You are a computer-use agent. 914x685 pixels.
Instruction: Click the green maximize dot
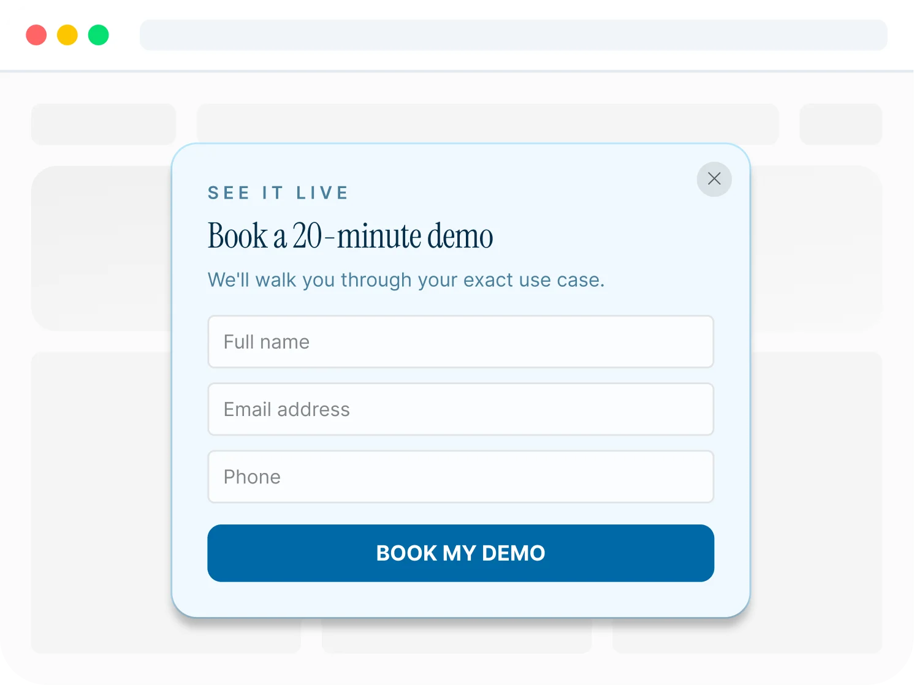[x=99, y=35]
